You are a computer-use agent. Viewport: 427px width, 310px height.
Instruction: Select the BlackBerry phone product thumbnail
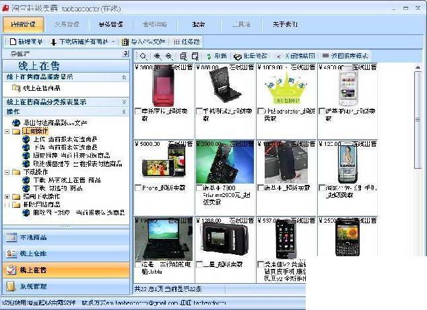(x=348, y=237)
